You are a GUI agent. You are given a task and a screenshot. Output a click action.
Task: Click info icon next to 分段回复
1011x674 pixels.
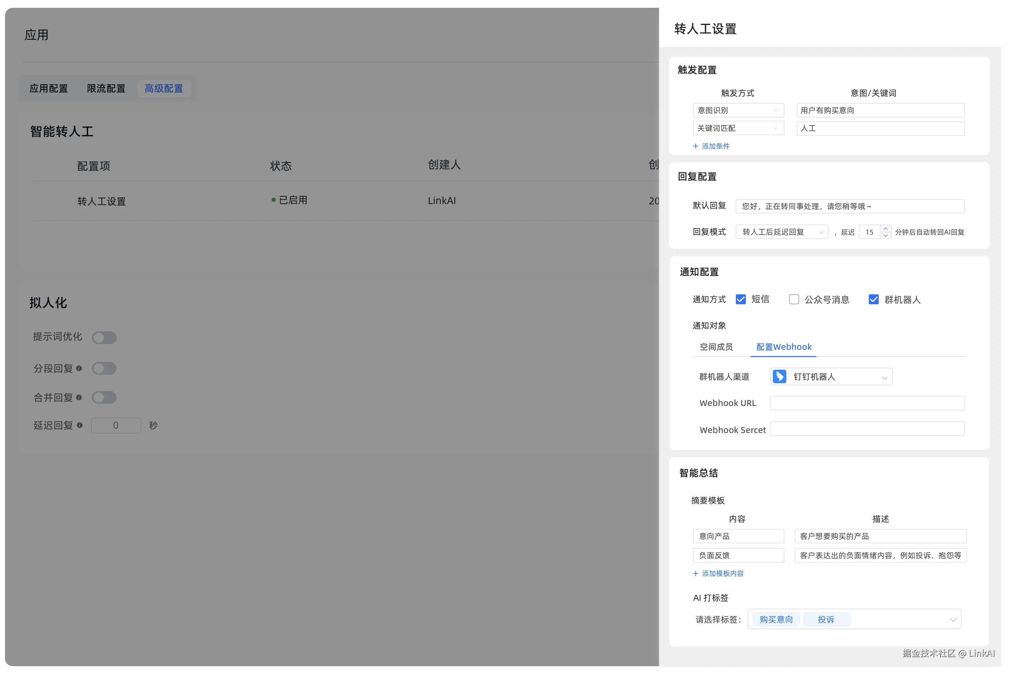(79, 368)
